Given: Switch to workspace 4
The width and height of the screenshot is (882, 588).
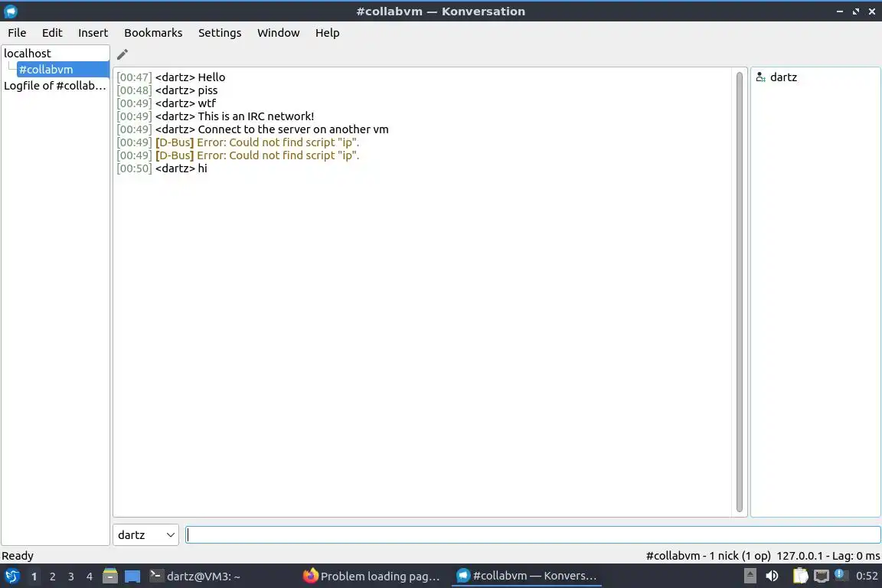Looking at the screenshot, I should (x=89, y=577).
